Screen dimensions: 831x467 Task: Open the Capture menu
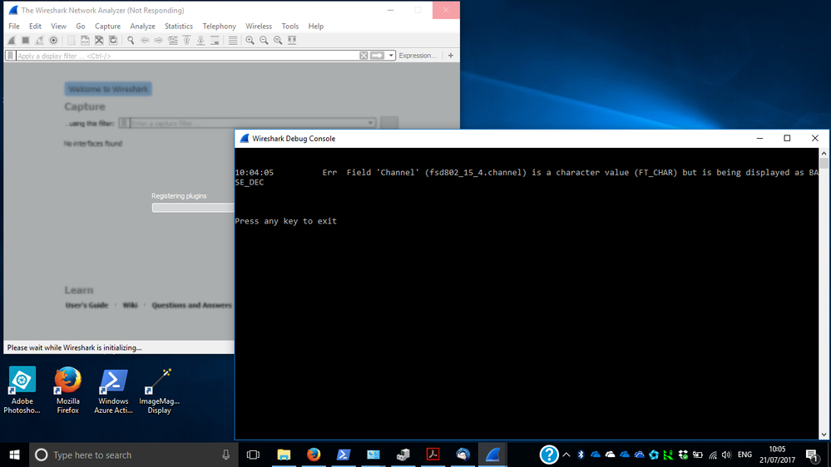point(107,26)
